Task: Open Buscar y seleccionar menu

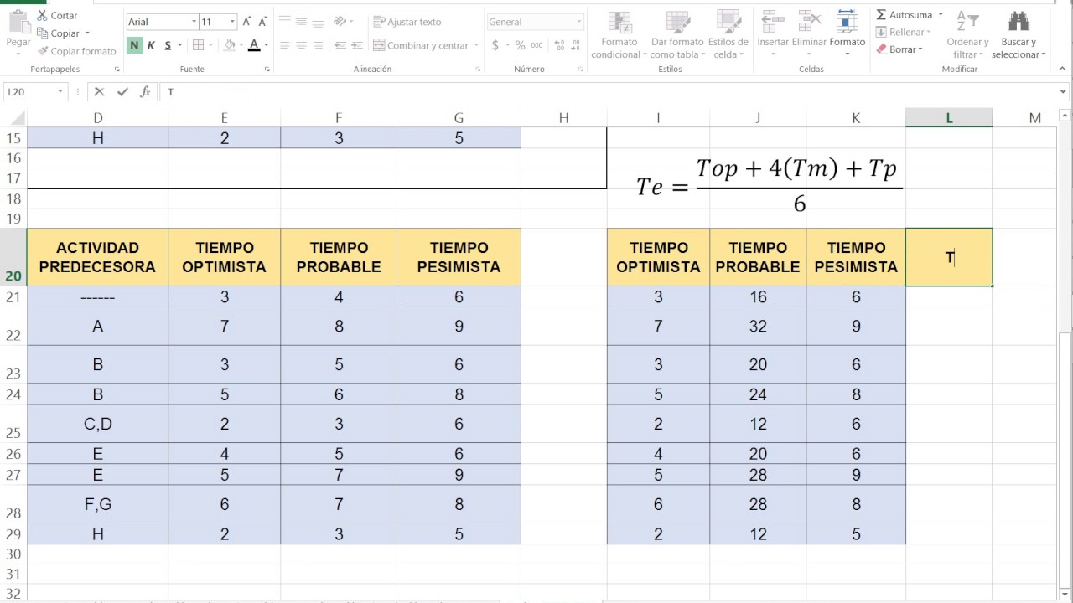Action: click(1019, 35)
